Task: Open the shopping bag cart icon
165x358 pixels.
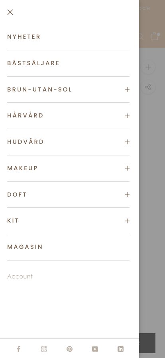Action: click(155, 36)
